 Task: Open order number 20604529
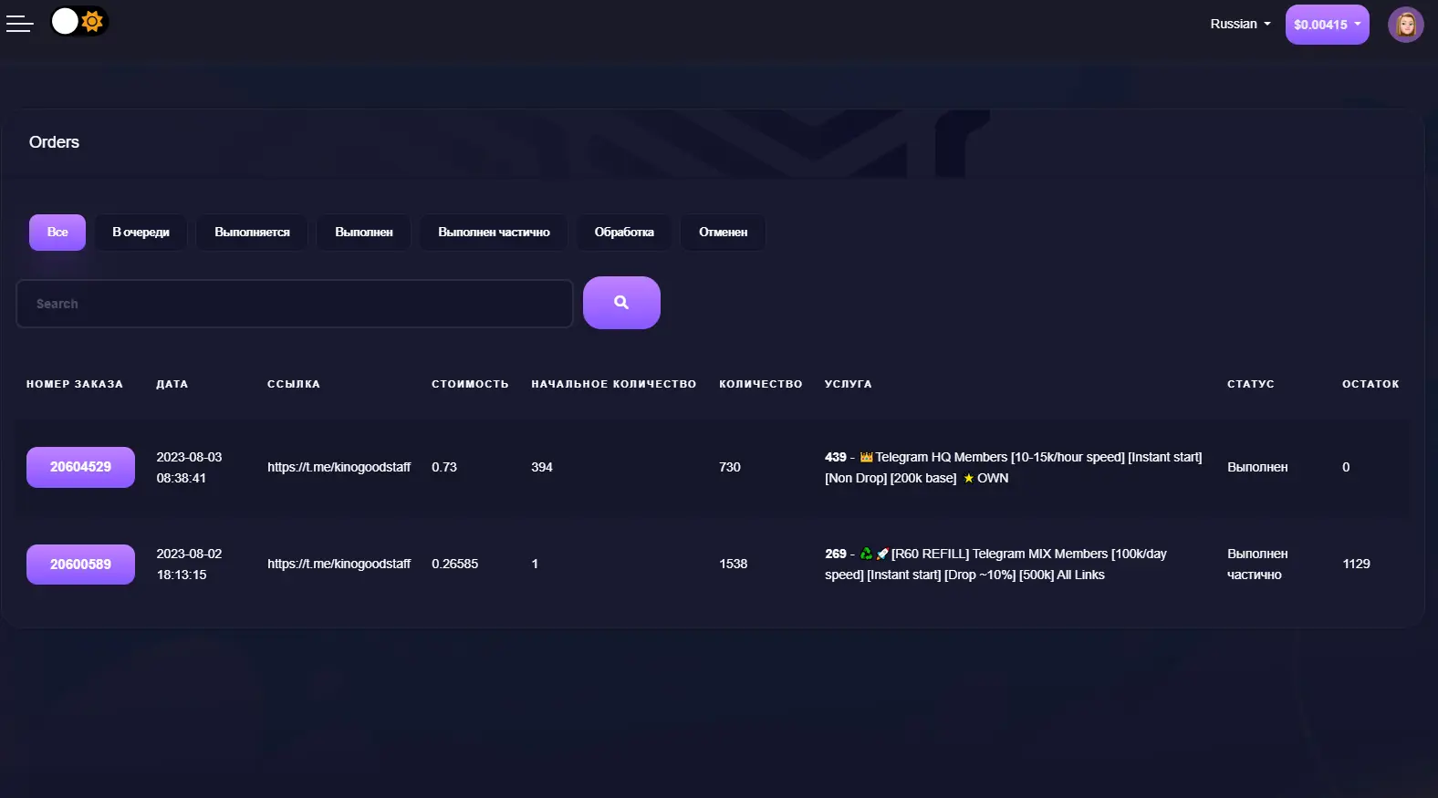(80, 467)
